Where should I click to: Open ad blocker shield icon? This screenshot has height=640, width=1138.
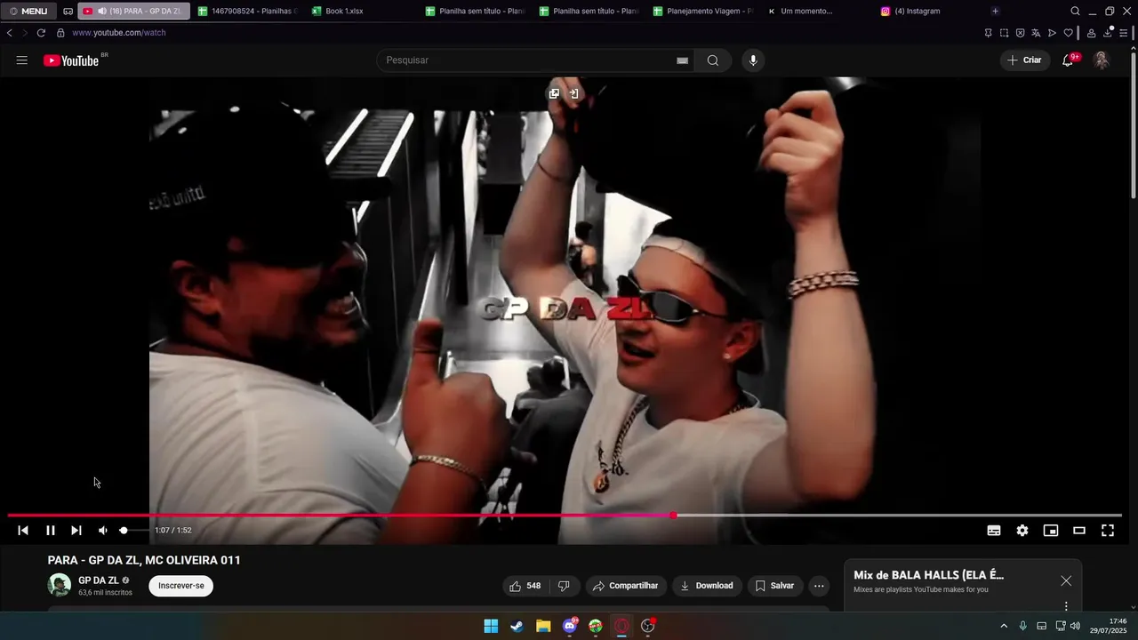(x=1020, y=33)
